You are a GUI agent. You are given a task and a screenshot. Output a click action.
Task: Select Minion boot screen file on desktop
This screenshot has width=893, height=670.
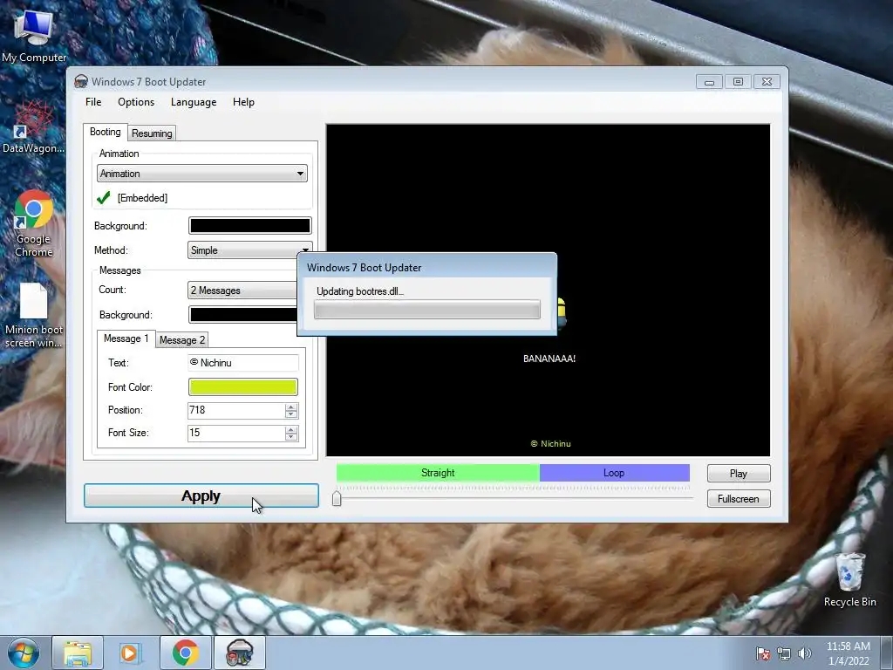pyautogui.click(x=34, y=314)
